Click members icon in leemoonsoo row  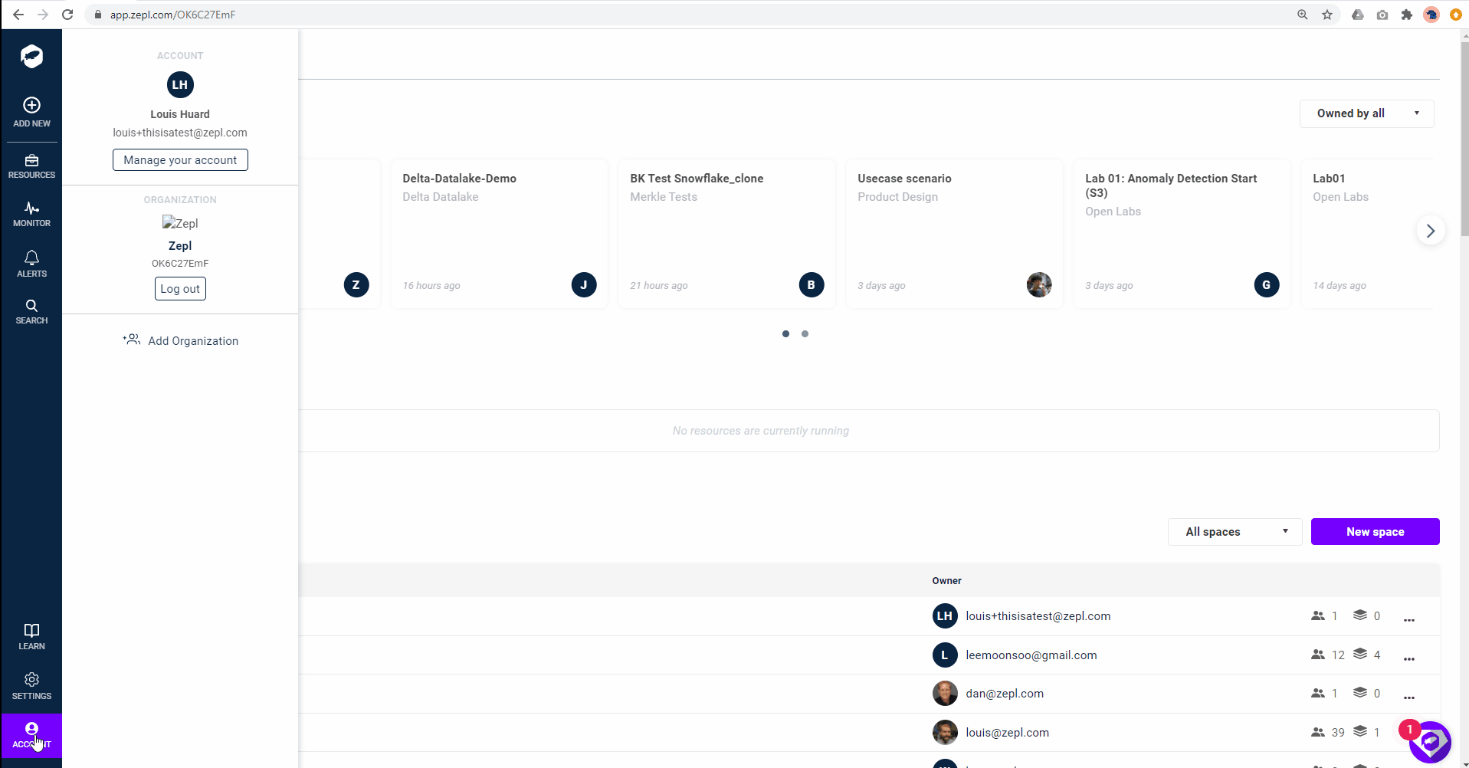click(1318, 654)
